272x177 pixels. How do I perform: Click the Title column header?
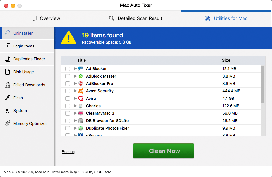pos(82,60)
